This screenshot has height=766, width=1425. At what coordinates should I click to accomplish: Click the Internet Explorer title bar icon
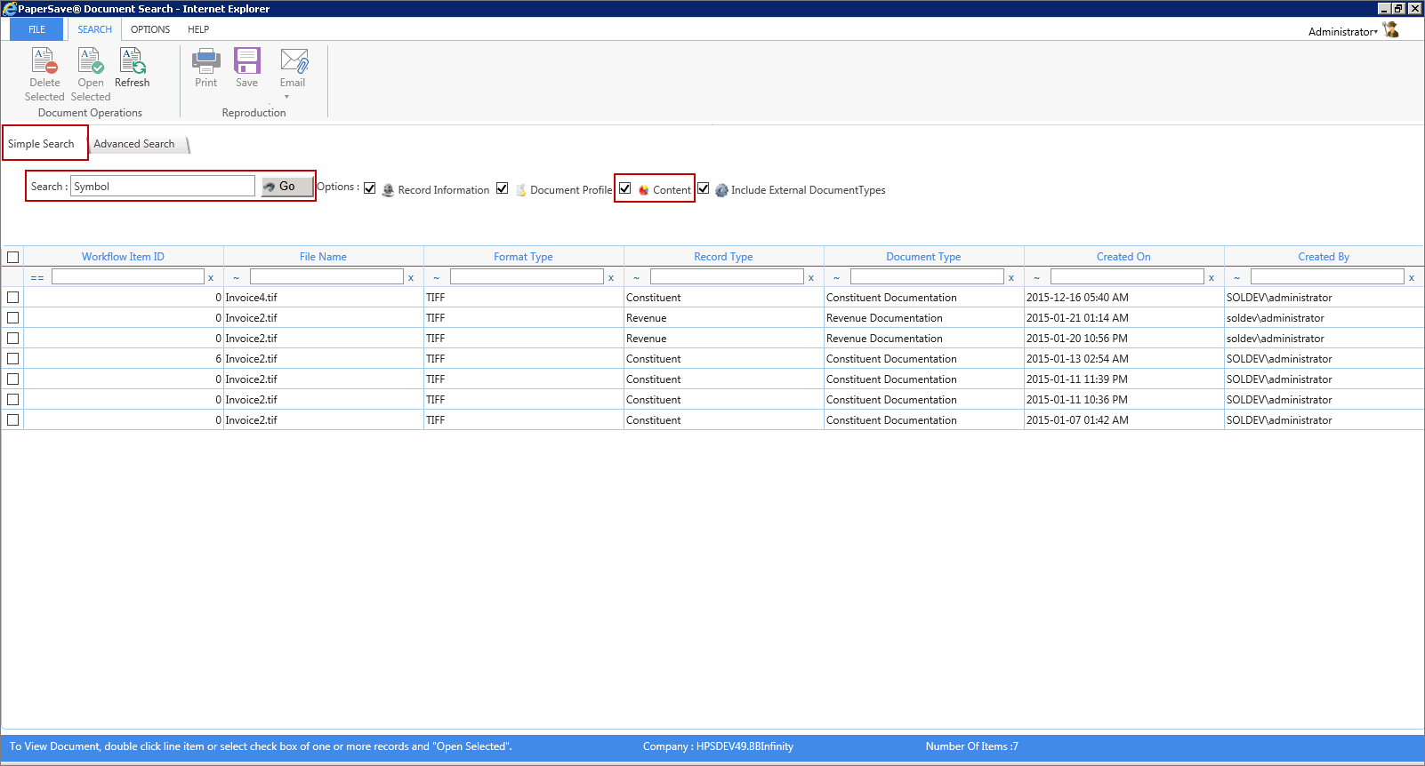pos(9,9)
